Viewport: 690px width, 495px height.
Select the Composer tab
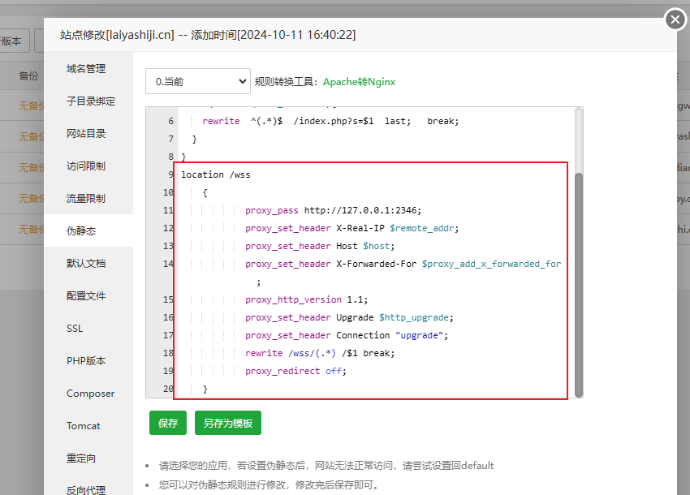pyautogui.click(x=90, y=394)
